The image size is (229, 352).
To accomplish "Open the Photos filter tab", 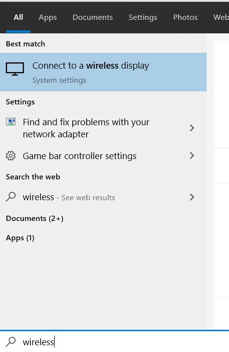I will [x=185, y=17].
